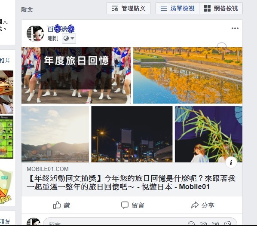The width and height of the screenshot is (257, 226).
Task: Open the GIF picker in comment box
Action: tap(215, 223)
